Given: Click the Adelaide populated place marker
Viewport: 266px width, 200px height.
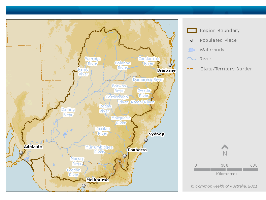Looking at the screenshot, I should [x=21, y=153].
